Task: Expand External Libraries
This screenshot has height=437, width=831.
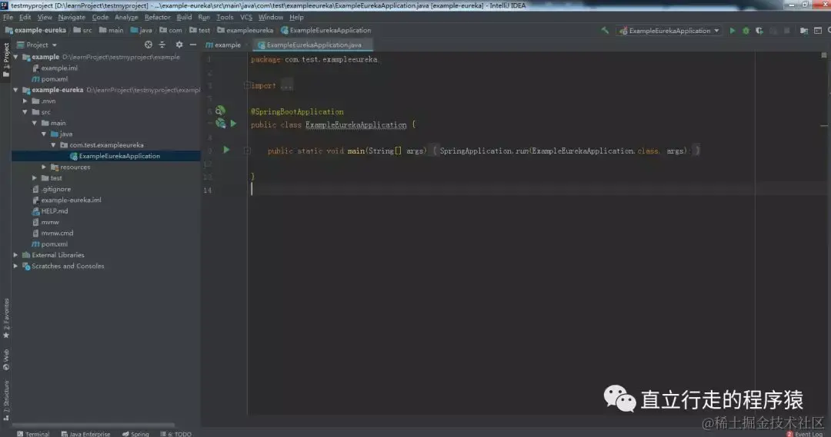Action: coord(15,255)
